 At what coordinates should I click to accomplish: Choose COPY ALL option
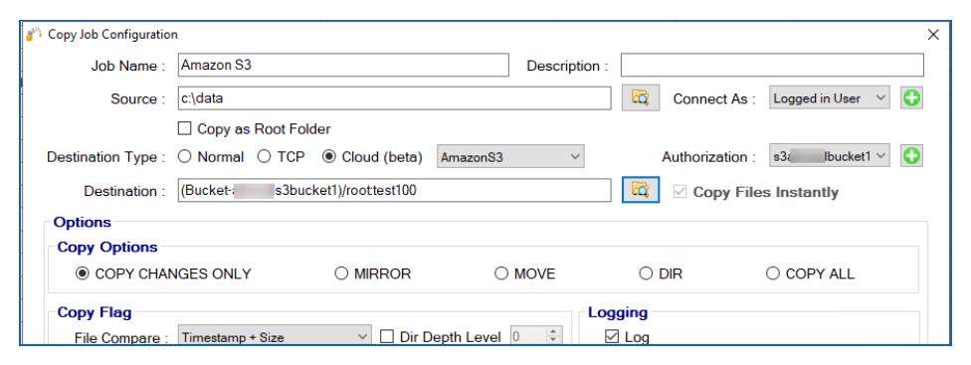tap(772, 274)
